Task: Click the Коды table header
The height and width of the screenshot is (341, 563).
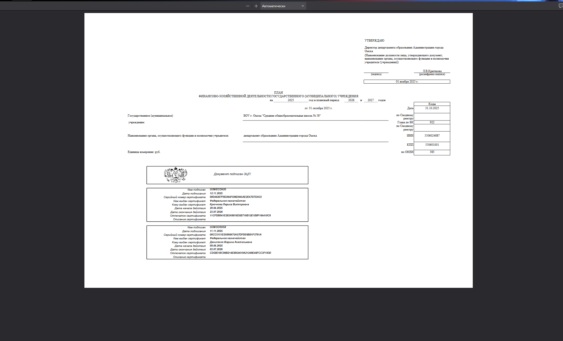Action: coord(432,104)
